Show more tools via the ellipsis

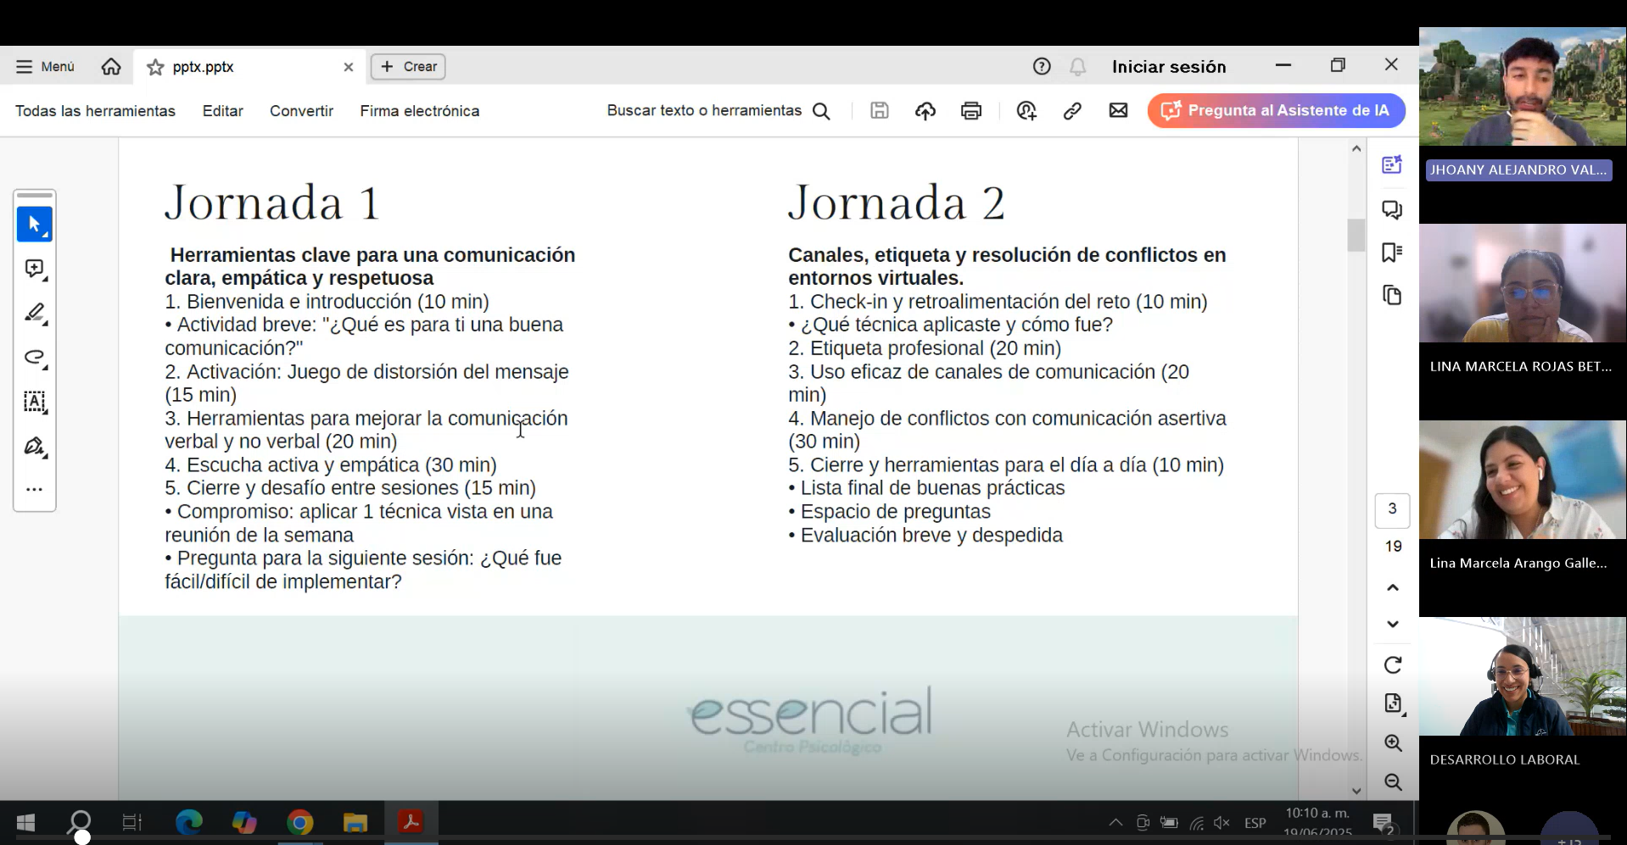tap(35, 490)
